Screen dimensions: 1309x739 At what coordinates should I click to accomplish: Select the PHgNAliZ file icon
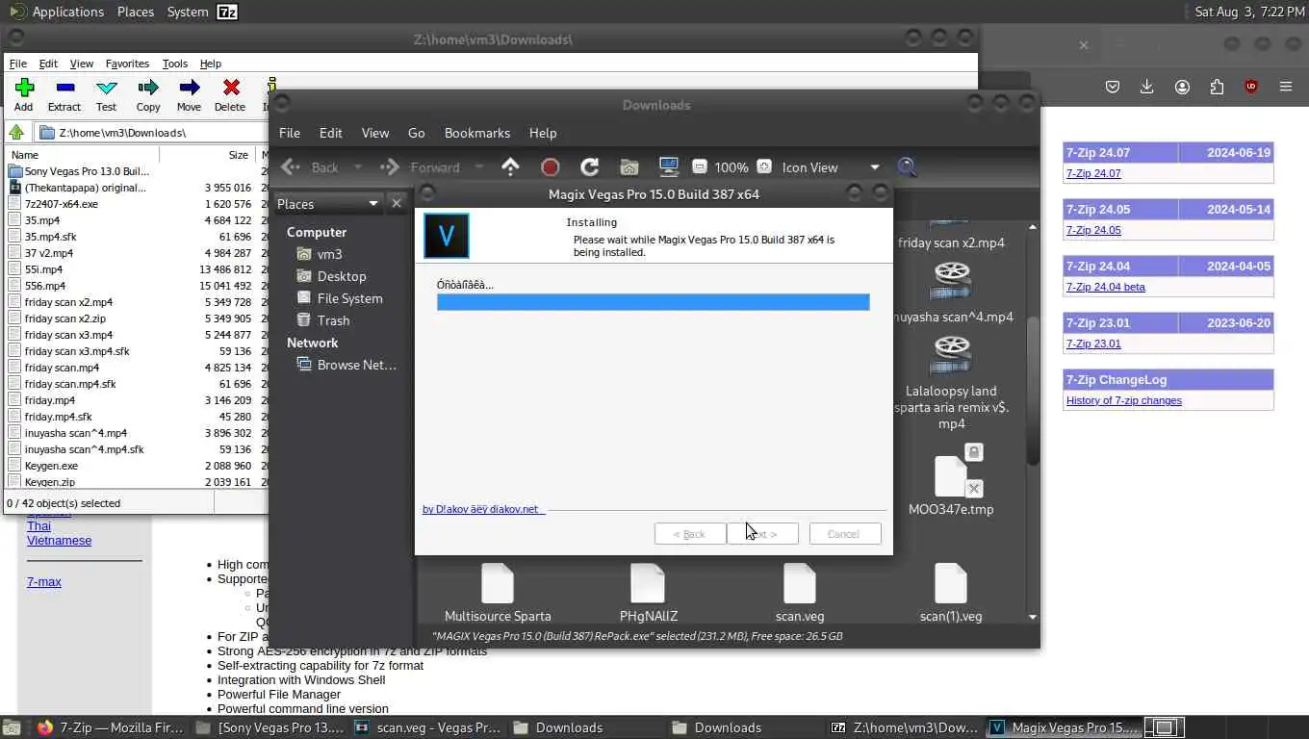tap(648, 584)
